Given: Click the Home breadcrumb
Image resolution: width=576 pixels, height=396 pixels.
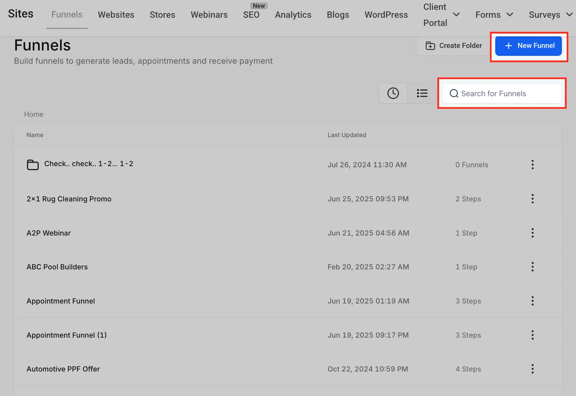Looking at the screenshot, I should (34, 114).
